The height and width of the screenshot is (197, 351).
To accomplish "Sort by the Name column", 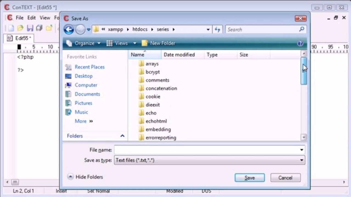I will coord(145,55).
